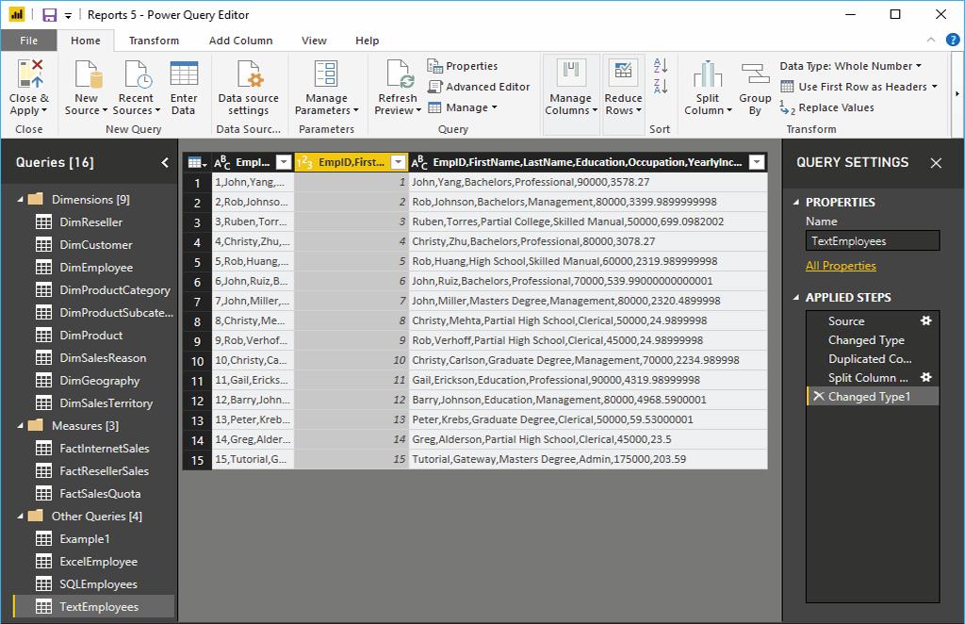
Task: Open filter dropdown on the third column header
Action: [756, 162]
